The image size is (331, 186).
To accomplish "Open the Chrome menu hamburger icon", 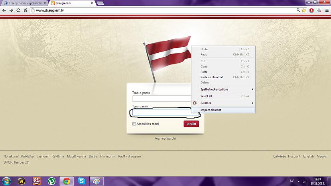I will coord(327,10).
